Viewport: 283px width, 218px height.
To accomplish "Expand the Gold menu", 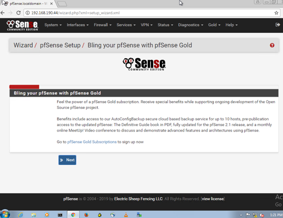I will pos(214,25).
